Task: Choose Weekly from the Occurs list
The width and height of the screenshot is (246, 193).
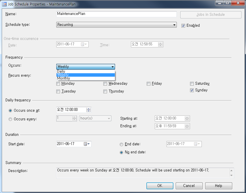Action: tap(86, 75)
